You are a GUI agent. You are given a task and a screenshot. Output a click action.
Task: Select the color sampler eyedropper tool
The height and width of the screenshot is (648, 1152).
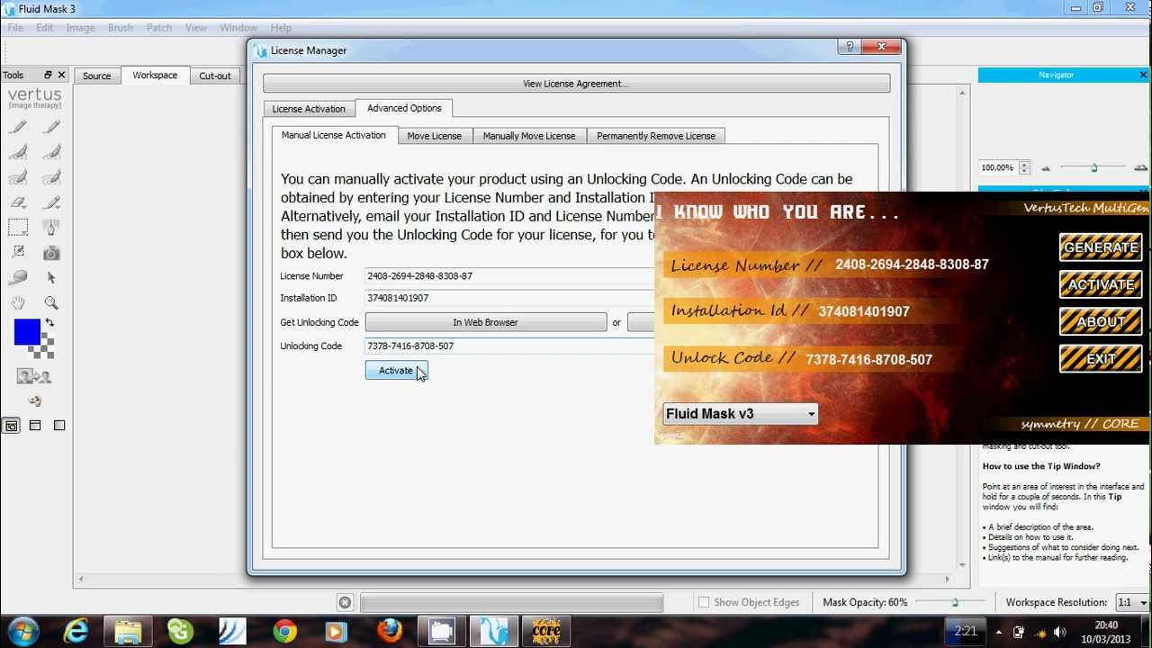tap(18, 253)
